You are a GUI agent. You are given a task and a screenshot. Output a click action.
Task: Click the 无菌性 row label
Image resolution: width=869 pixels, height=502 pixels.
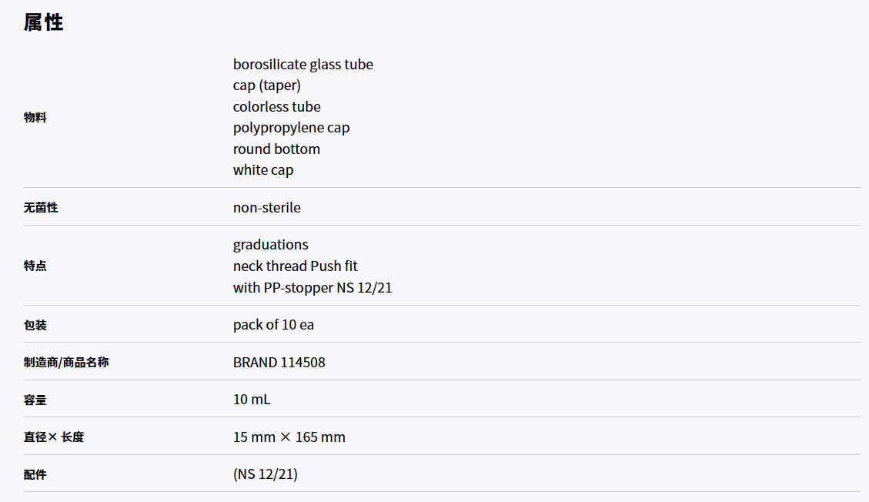[x=41, y=207]
